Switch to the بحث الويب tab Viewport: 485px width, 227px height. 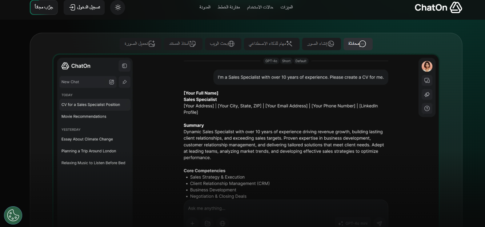coord(222,44)
